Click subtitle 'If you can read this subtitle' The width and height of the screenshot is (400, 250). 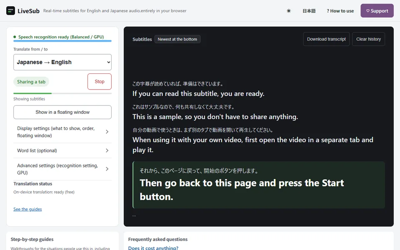coord(198,94)
